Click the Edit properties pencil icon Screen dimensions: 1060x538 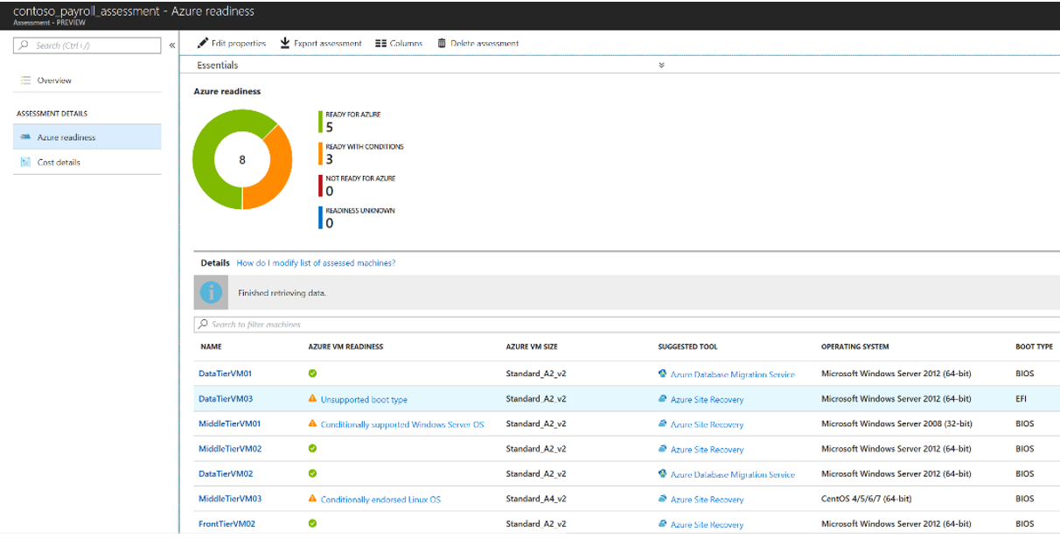[x=202, y=43]
